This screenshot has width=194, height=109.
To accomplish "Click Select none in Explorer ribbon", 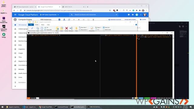I will pyautogui.click(x=107, y=30).
